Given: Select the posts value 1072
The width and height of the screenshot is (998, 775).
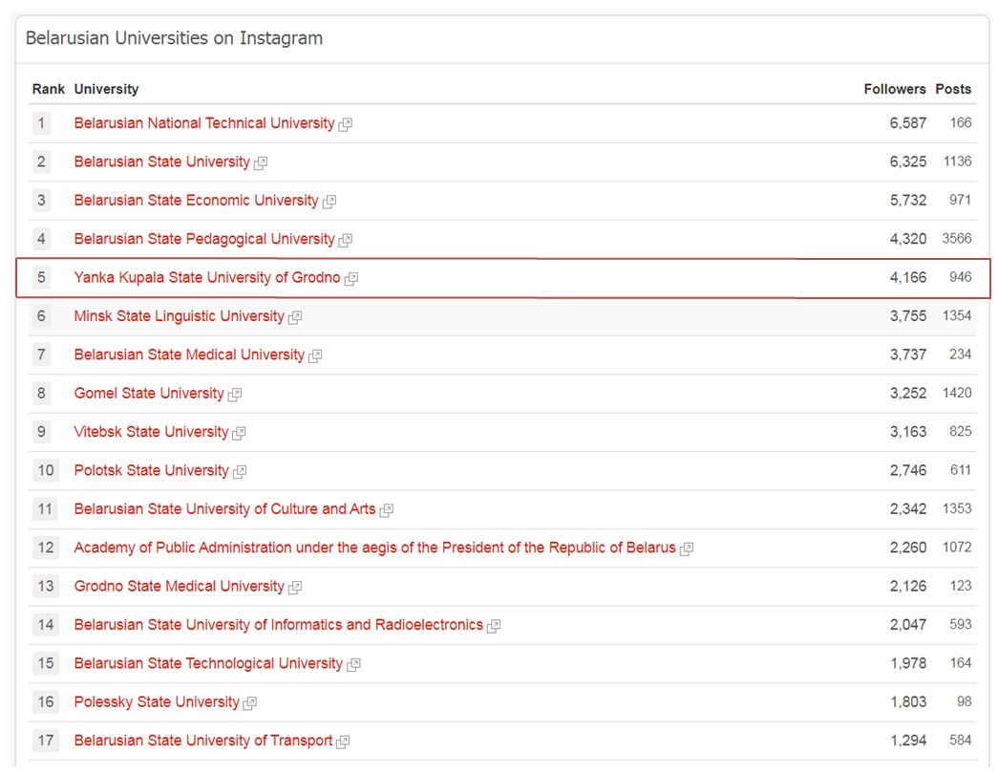Looking at the screenshot, I should coord(957,547).
